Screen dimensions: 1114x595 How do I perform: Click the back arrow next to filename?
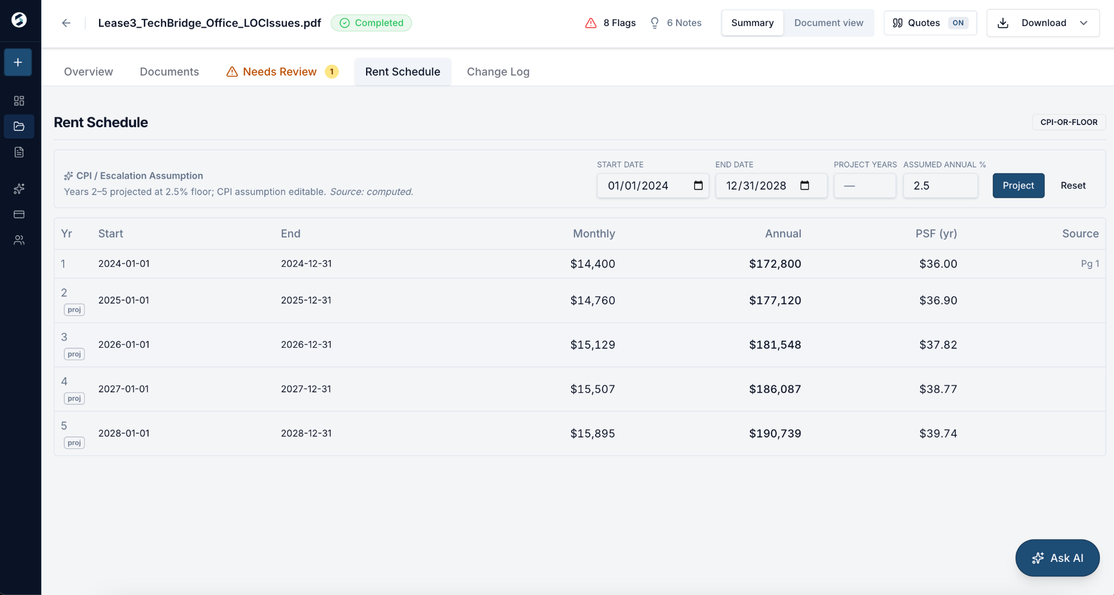pyautogui.click(x=66, y=23)
